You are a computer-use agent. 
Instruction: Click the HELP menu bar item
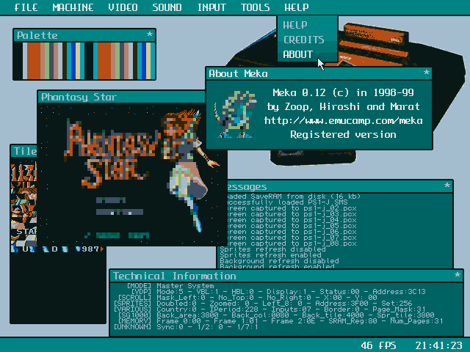point(297,7)
